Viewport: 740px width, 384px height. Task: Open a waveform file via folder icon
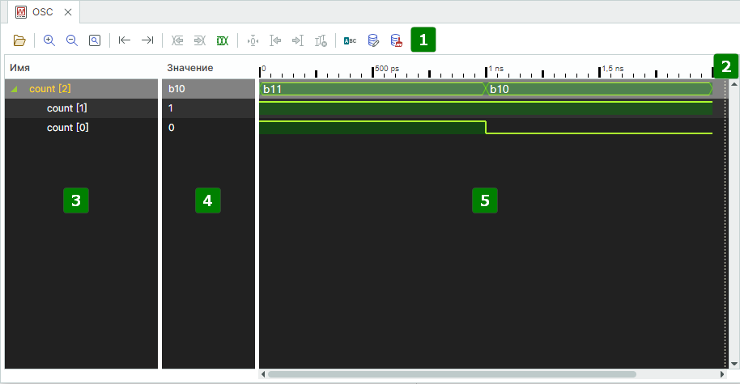(x=19, y=40)
